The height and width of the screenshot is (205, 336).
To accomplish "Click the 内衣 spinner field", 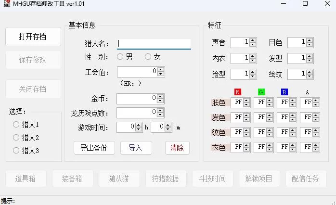I will (244, 58).
